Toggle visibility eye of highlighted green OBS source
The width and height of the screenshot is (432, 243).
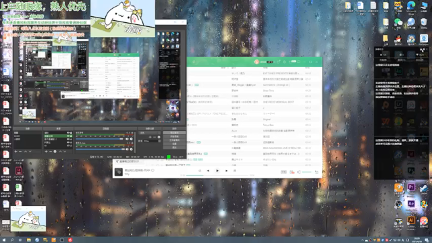tap(68, 136)
